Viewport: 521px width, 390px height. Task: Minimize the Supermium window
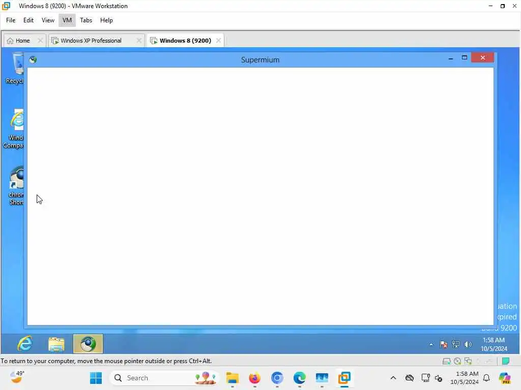[451, 58]
